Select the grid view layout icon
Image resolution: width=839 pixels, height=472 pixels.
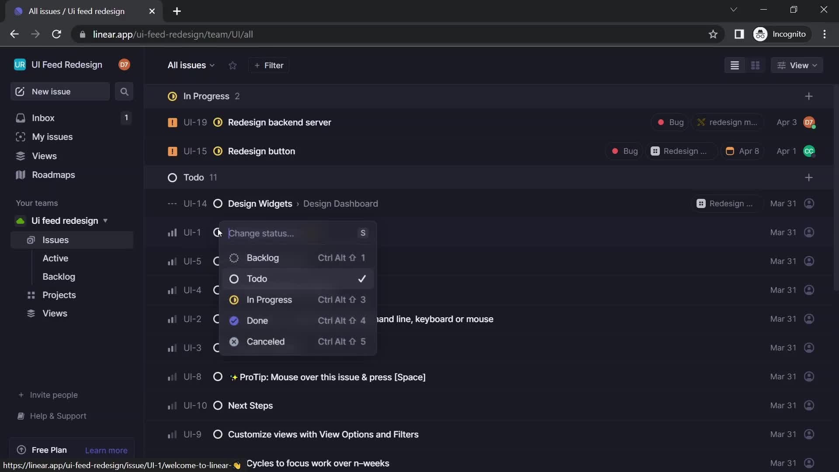coord(756,65)
